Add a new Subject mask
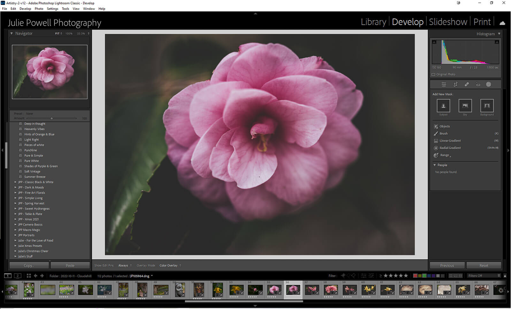Image resolution: width=511 pixels, height=309 pixels. [x=443, y=106]
